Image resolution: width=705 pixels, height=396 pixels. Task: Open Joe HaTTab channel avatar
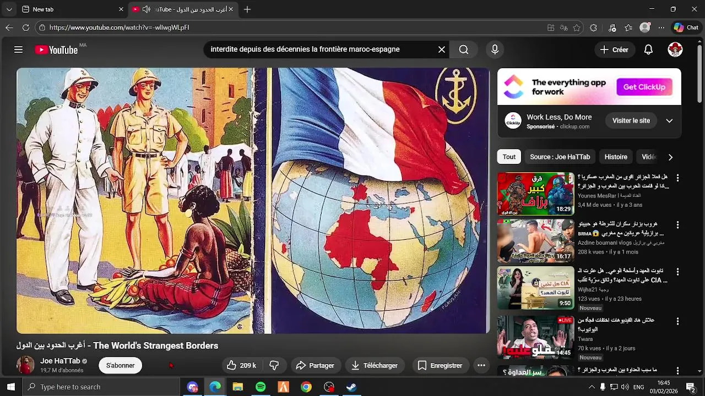pyautogui.click(x=25, y=365)
